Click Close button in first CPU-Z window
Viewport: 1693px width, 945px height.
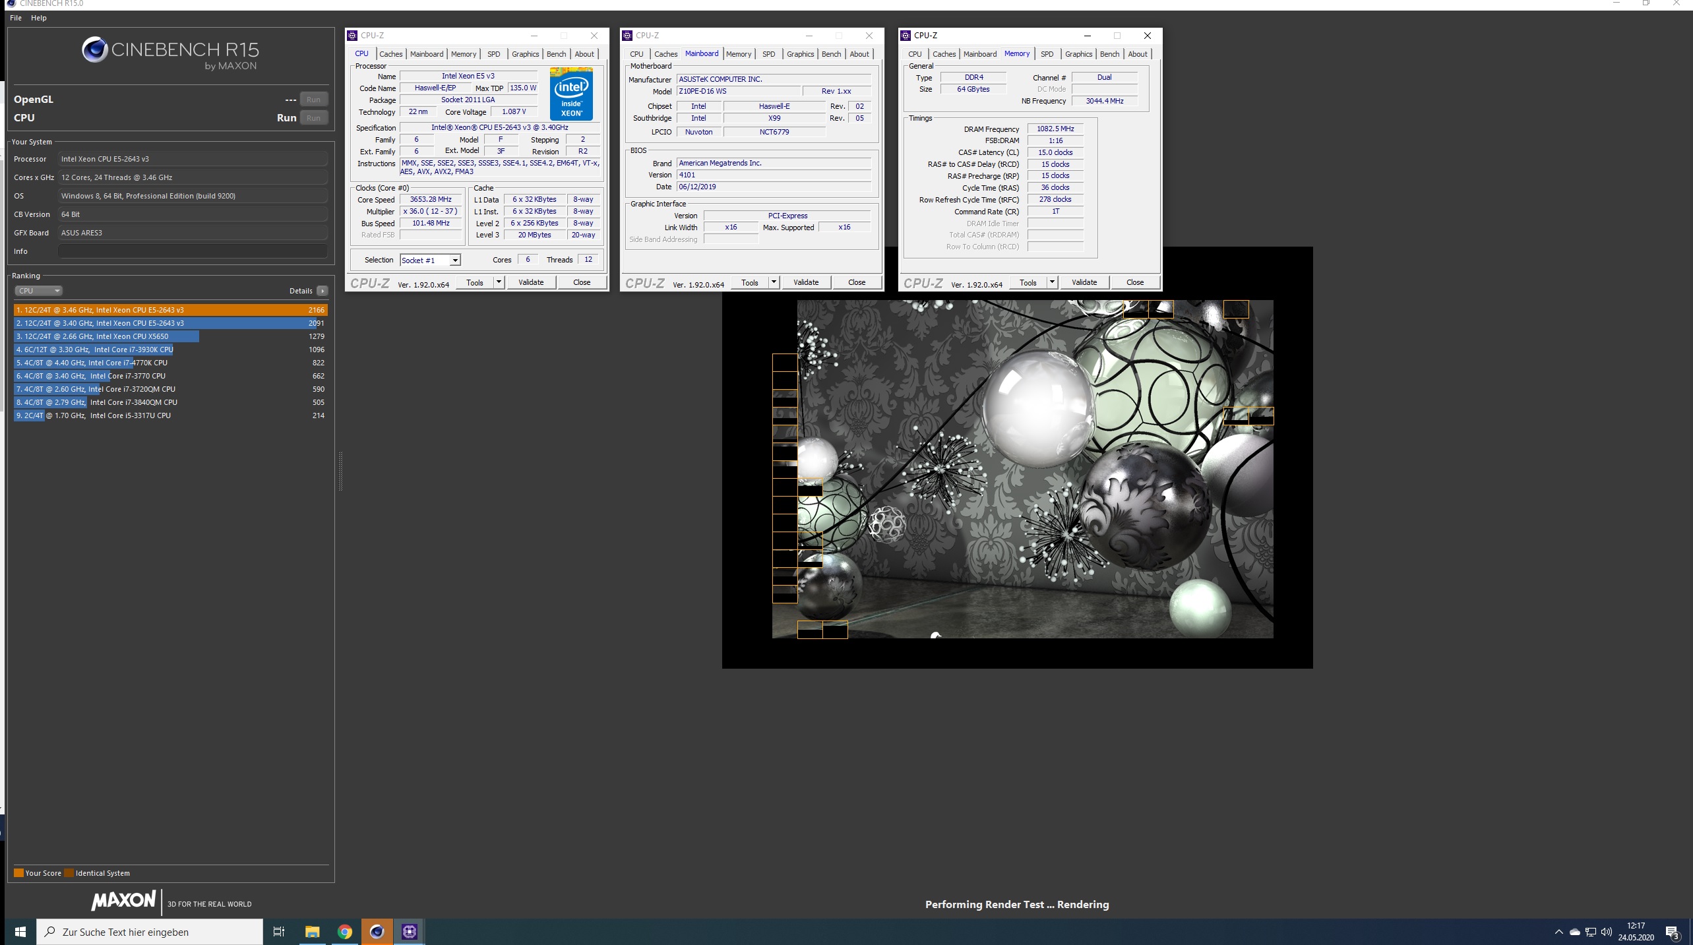(x=582, y=282)
